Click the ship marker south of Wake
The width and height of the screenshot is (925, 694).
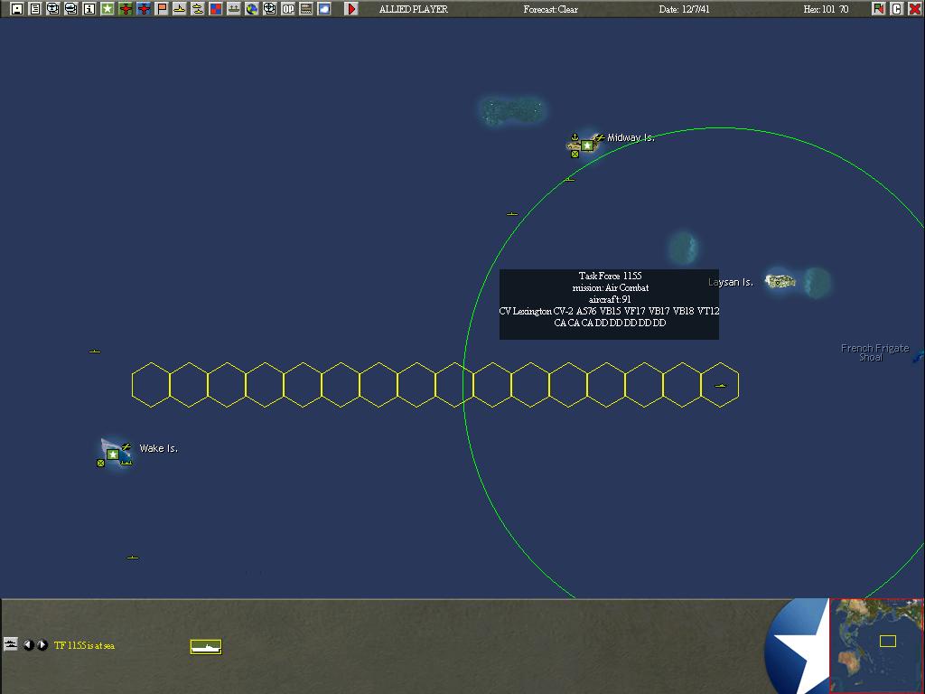point(133,557)
